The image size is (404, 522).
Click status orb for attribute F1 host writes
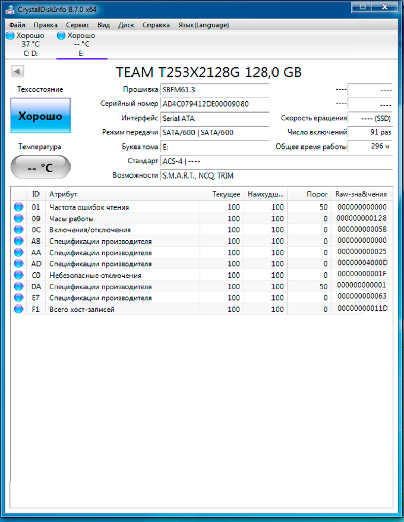pyautogui.click(x=18, y=310)
